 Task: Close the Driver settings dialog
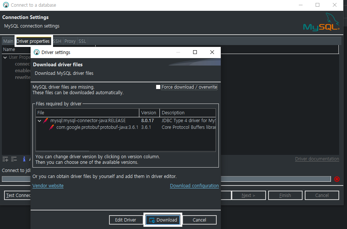coord(212,52)
